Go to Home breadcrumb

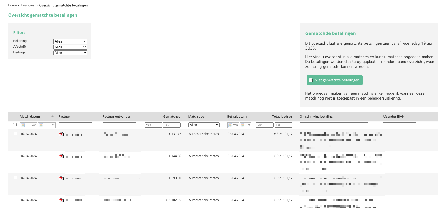12,5
